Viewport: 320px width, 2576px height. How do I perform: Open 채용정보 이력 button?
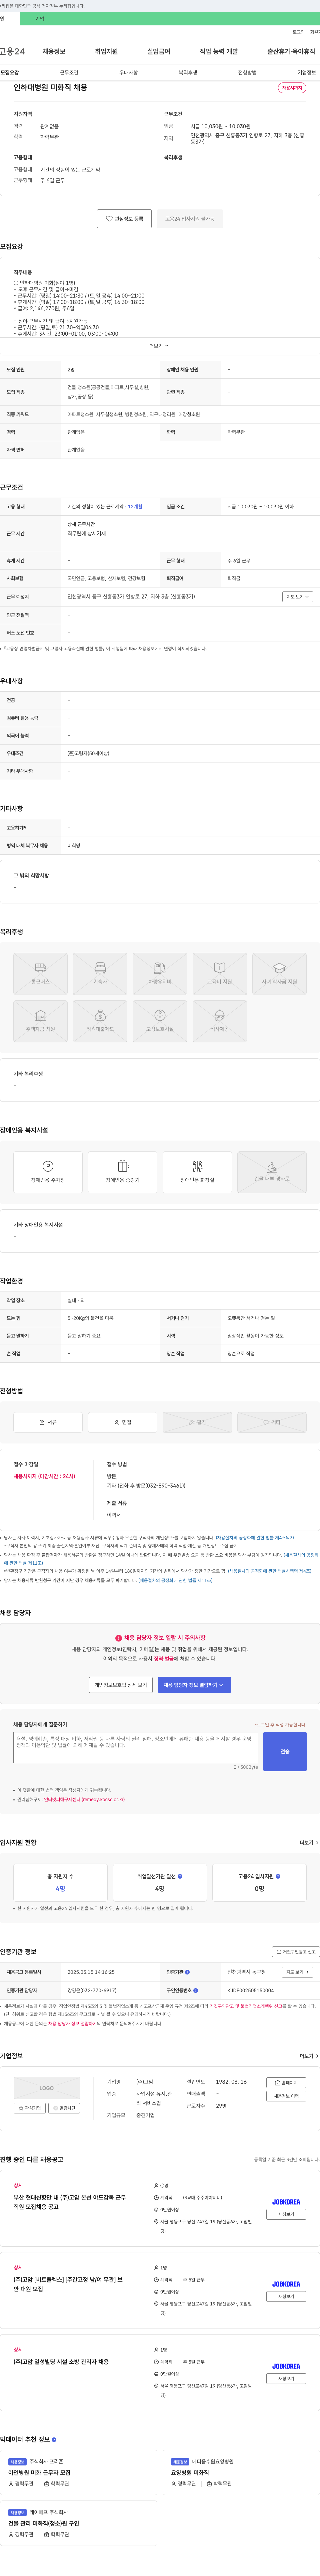point(286,2096)
